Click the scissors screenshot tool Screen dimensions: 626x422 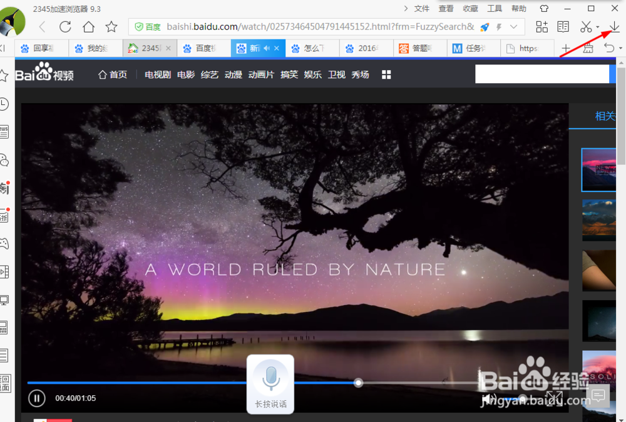(x=586, y=27)
